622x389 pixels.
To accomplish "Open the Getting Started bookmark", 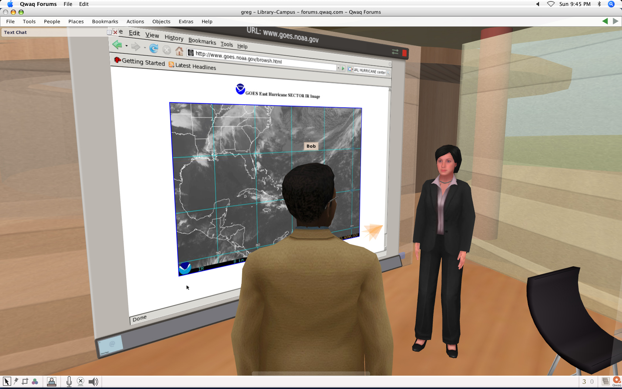I will (139, 61).
